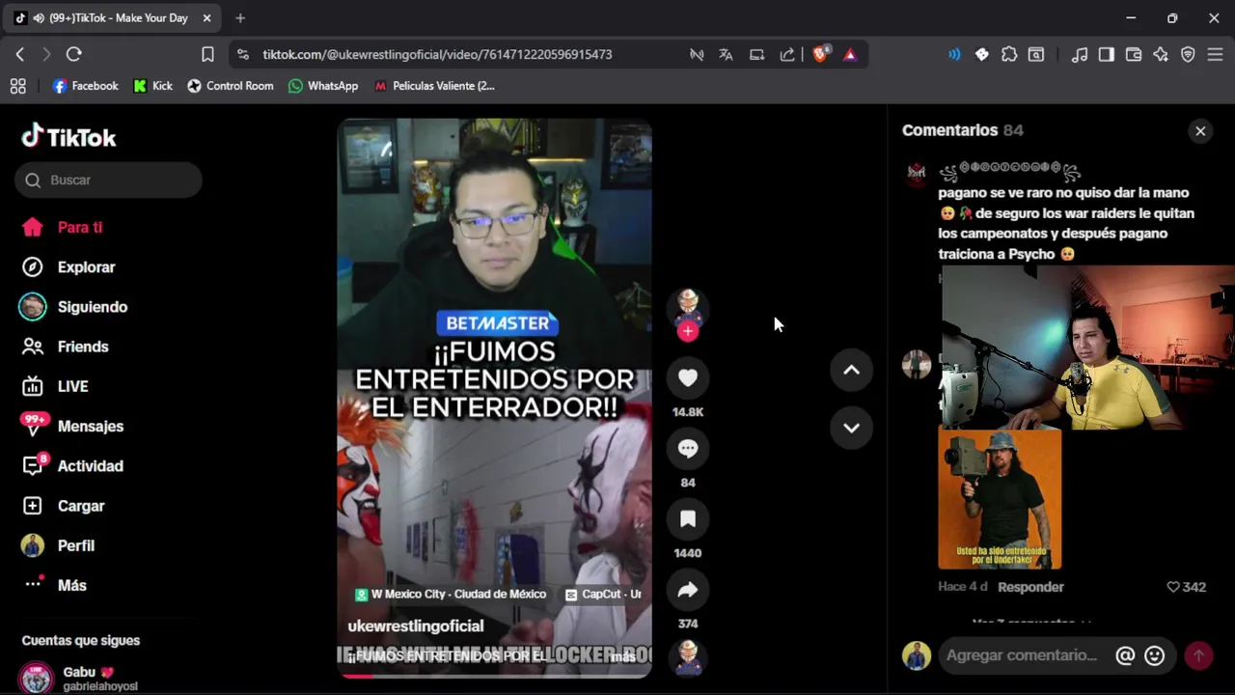The height and width of the screenshot is (695, 1235).
Task: Open a new browser tab
Action: (240, 17)
